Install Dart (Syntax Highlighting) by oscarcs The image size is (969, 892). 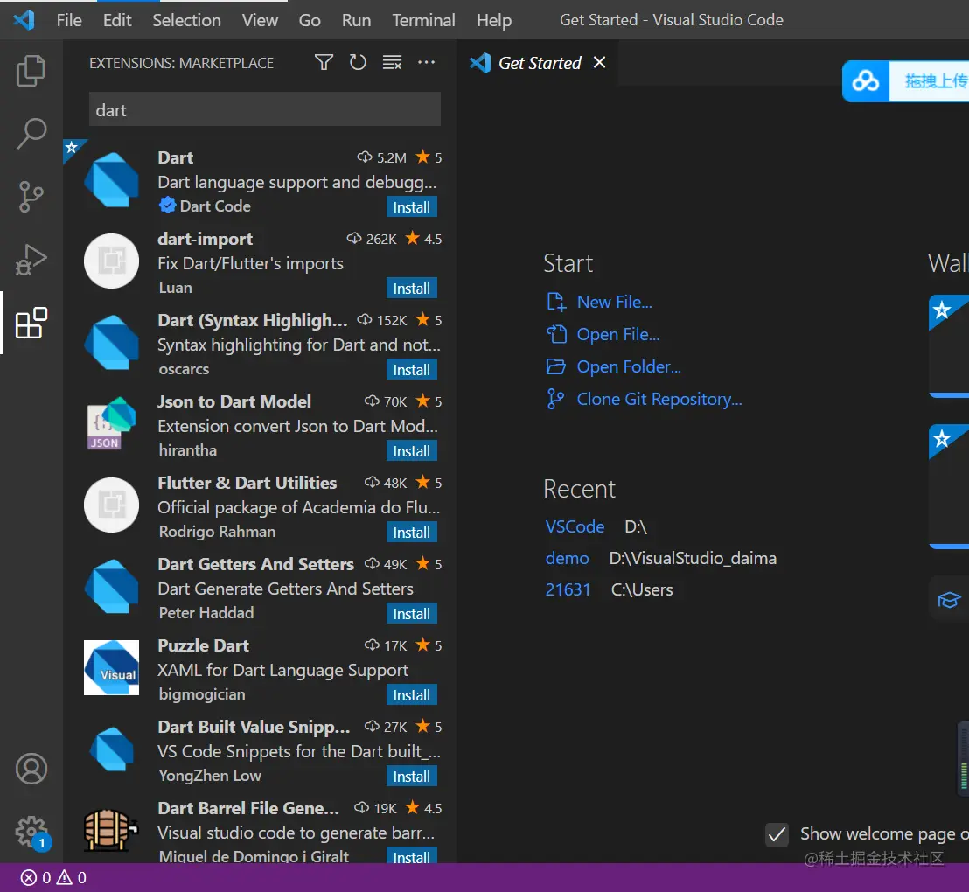pyautogui.click(x=412, y=370)
